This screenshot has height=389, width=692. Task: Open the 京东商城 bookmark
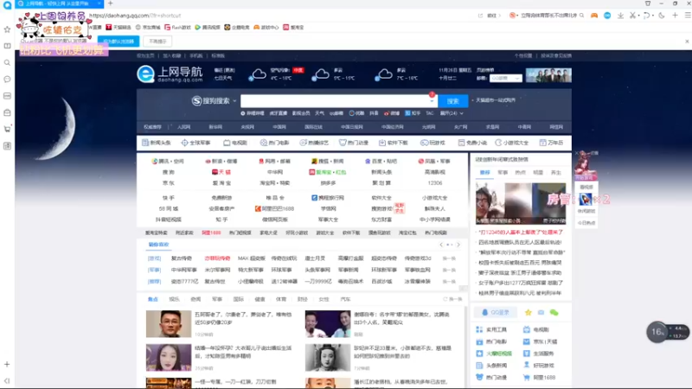[148, 28]
